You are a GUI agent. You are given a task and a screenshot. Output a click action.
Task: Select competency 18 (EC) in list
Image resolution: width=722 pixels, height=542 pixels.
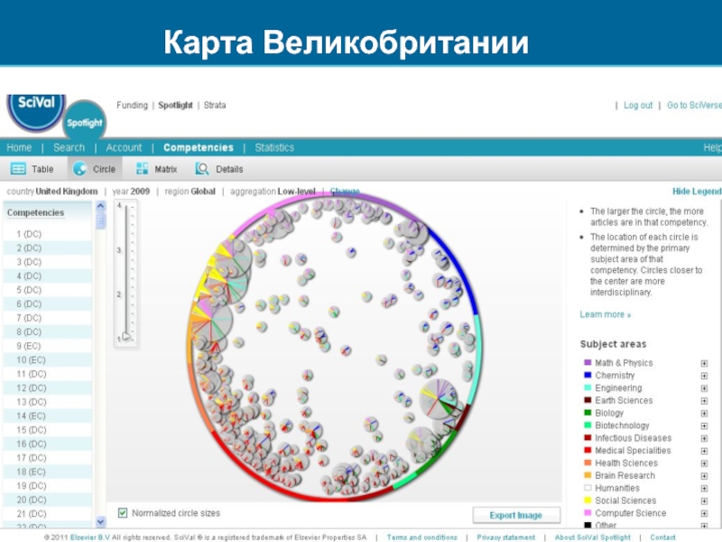coord(48,472)
